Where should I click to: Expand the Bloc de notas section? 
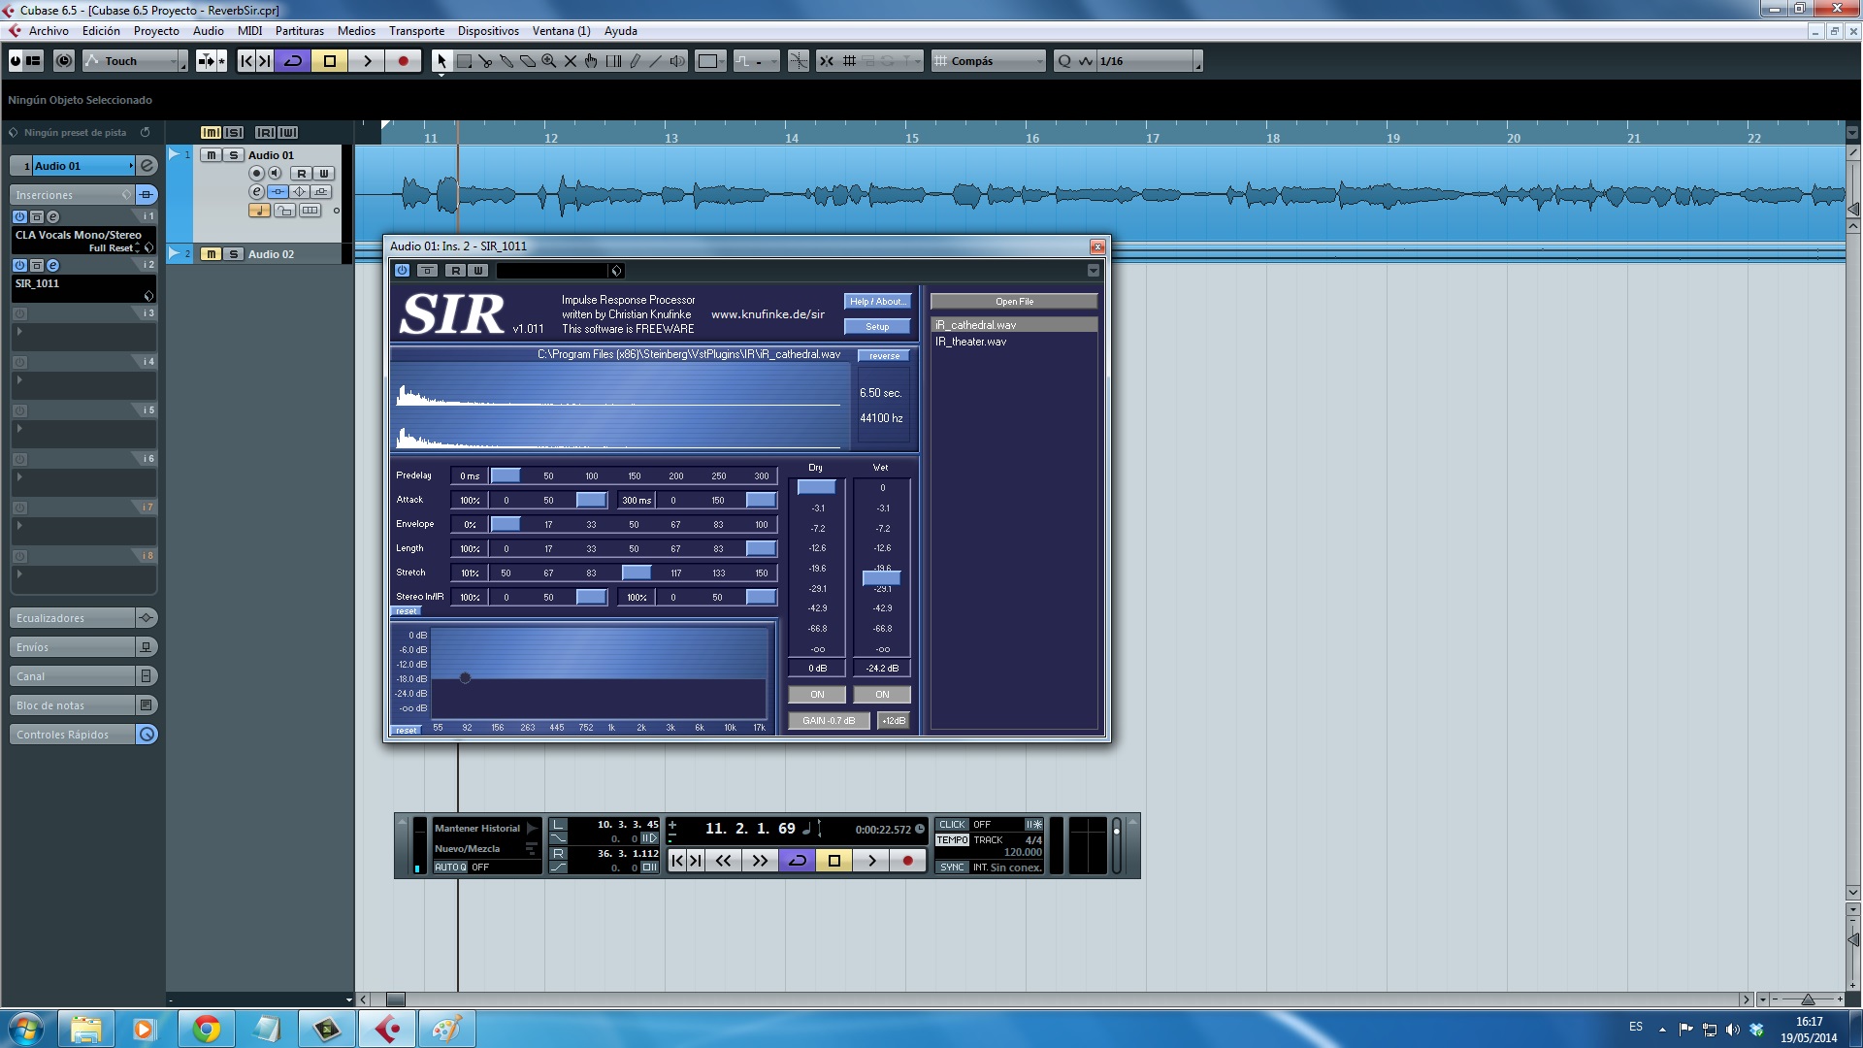pos(73,705)
